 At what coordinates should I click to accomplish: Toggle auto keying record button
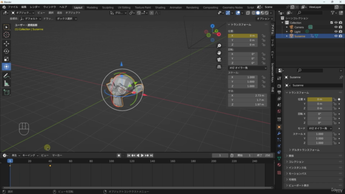click(x=119, y=156)
